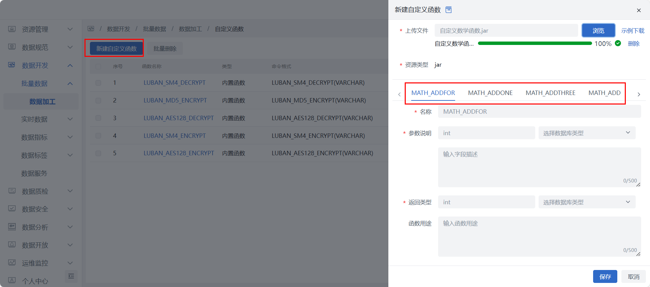The width and height of the screenshot is (650, 287).
Task: Check the row for LUBAN_SM4_DECRYPT
Action: [x=98, y=83]
